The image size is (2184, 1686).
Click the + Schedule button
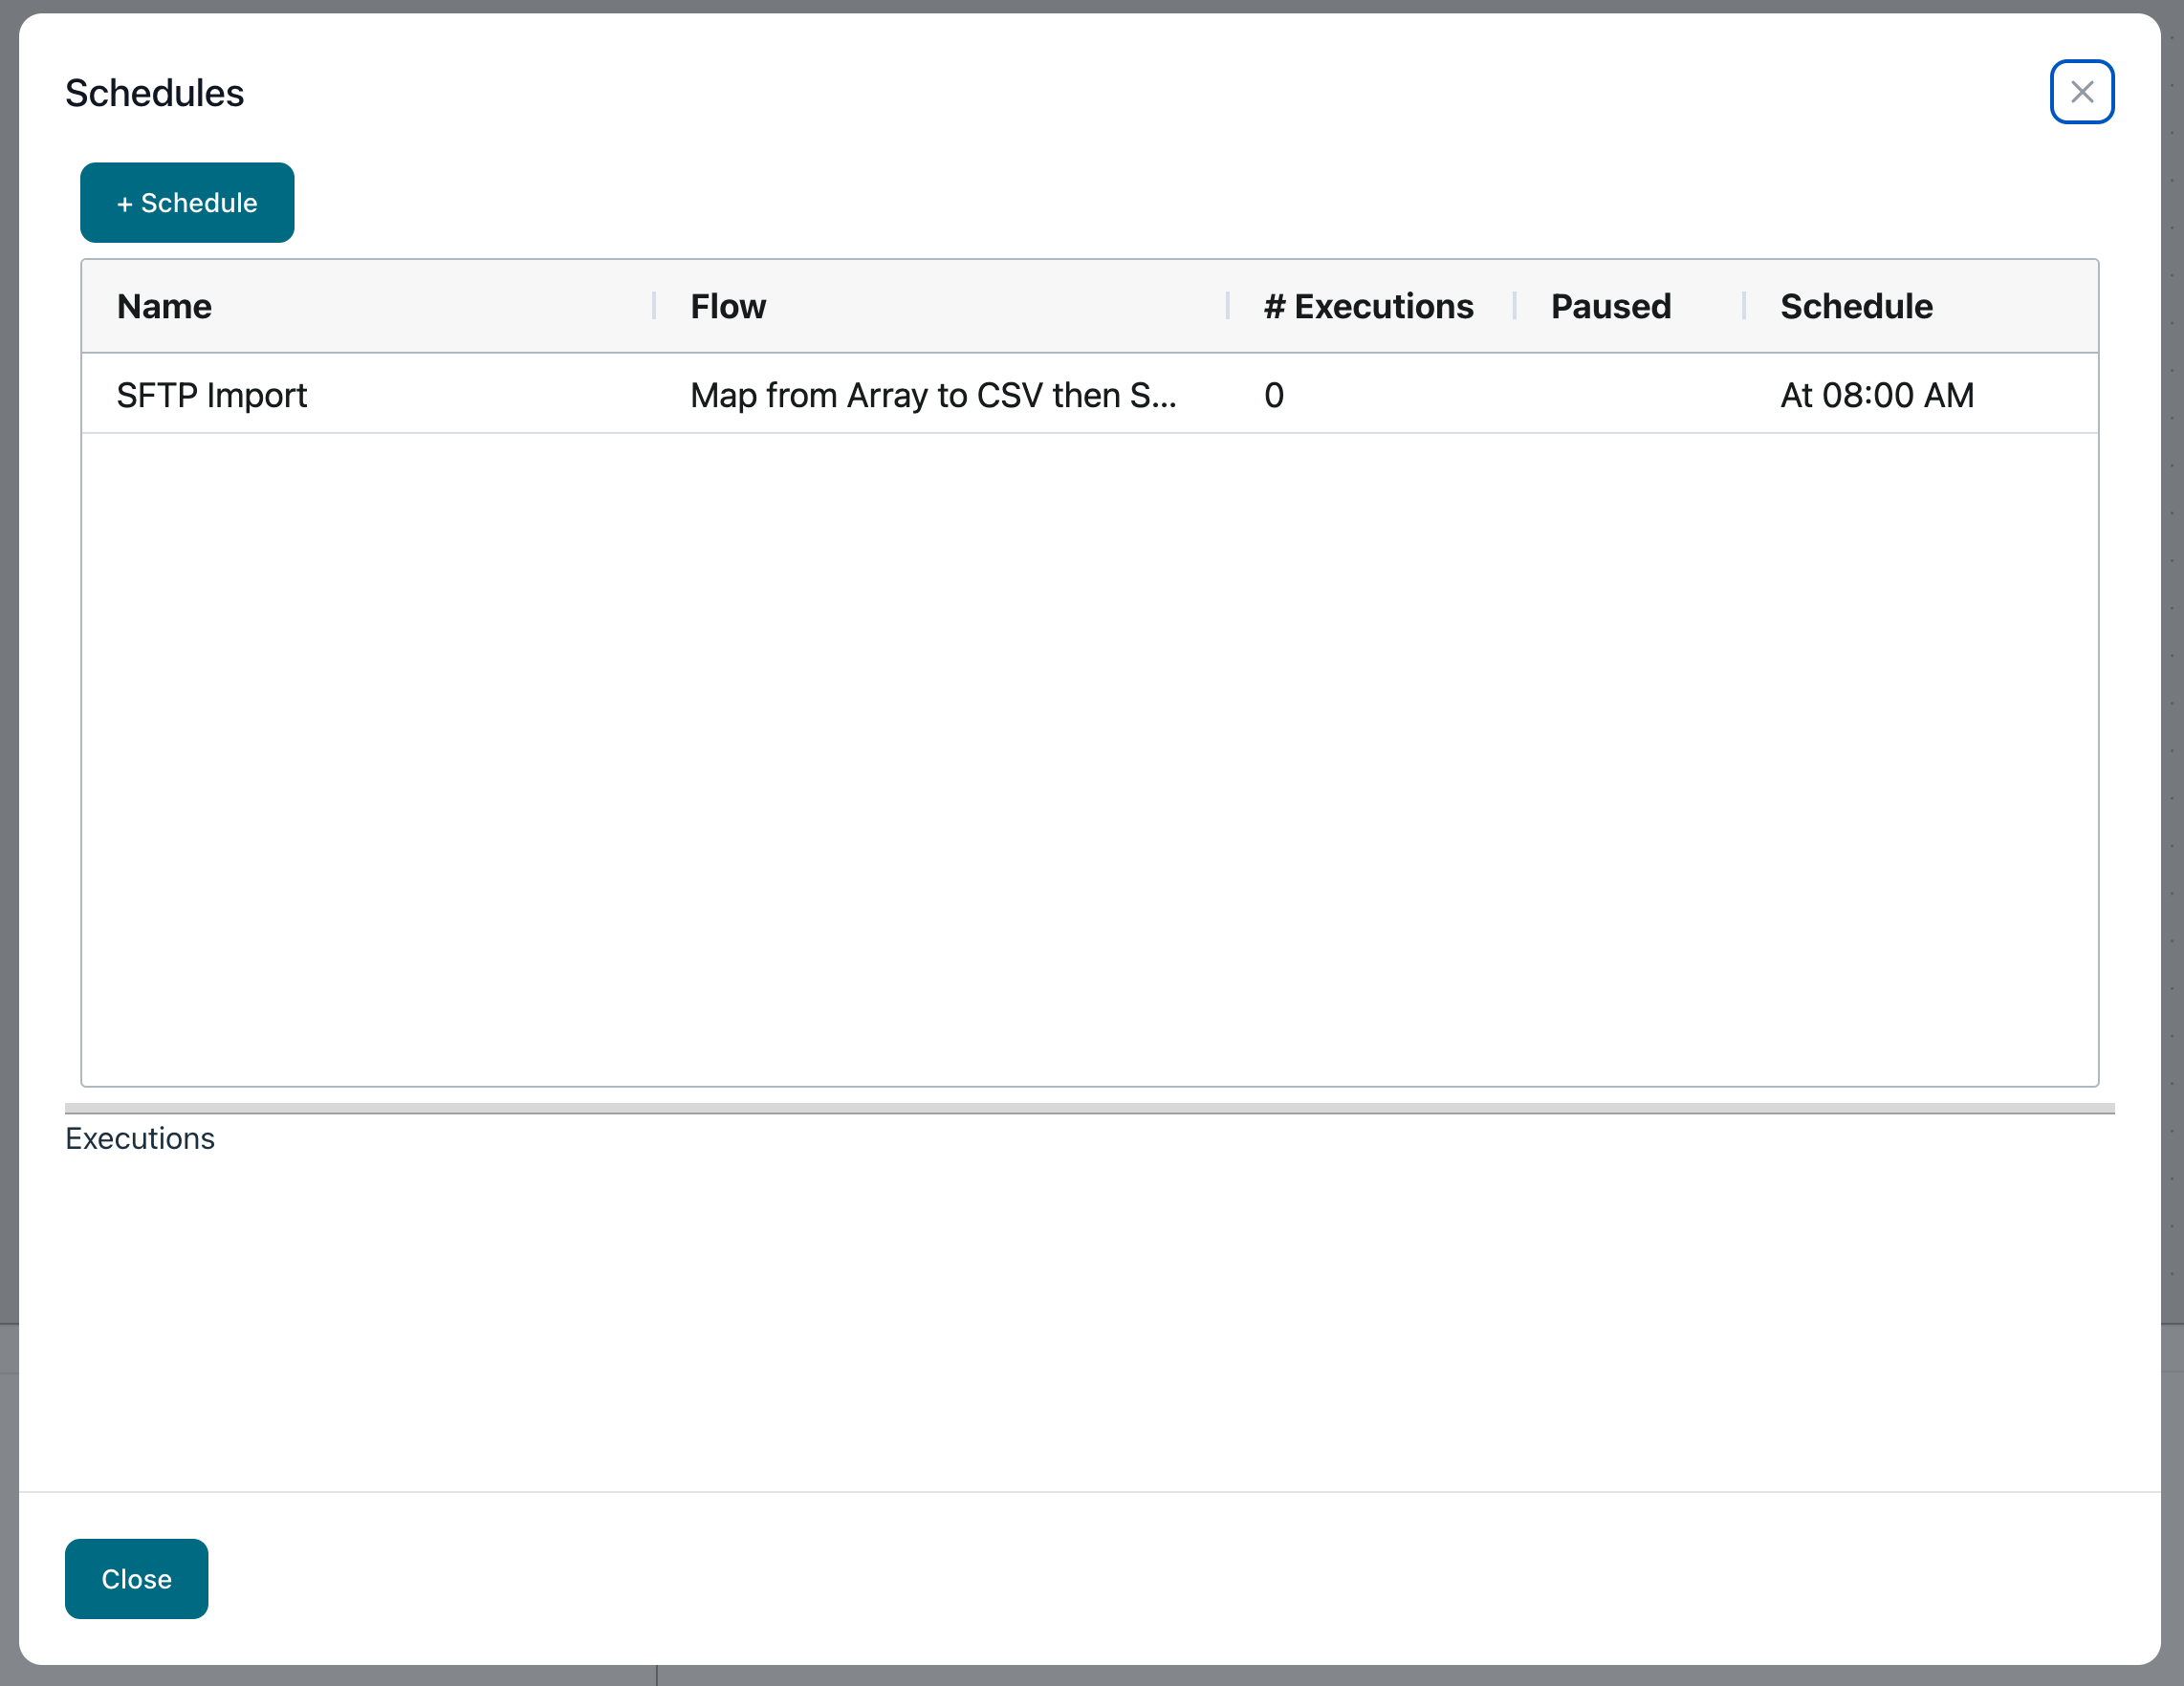pyautogui.click(x=187, y=203)
